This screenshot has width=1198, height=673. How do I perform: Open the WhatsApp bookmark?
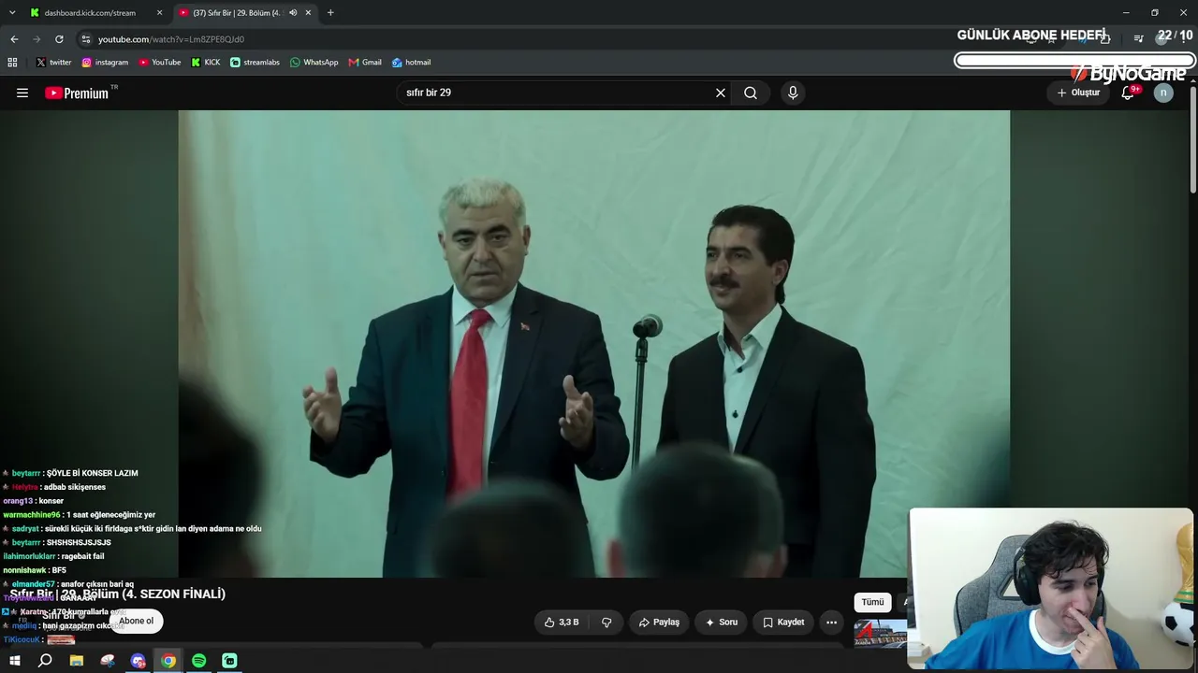(314, 63)
